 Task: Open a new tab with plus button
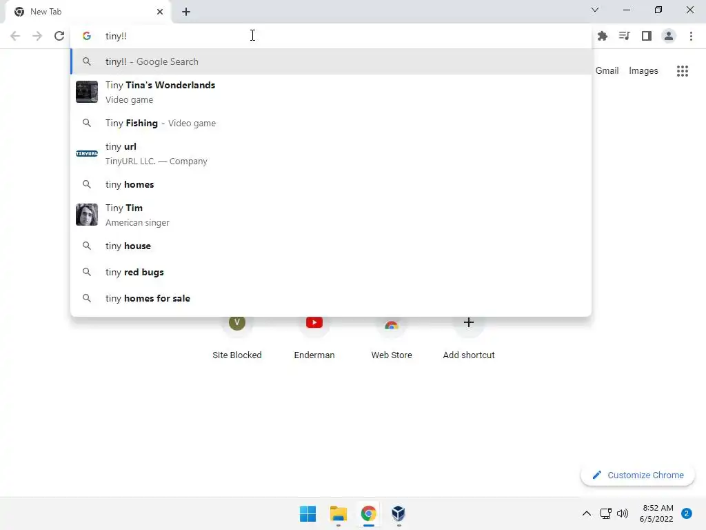[x=186, y=12]
